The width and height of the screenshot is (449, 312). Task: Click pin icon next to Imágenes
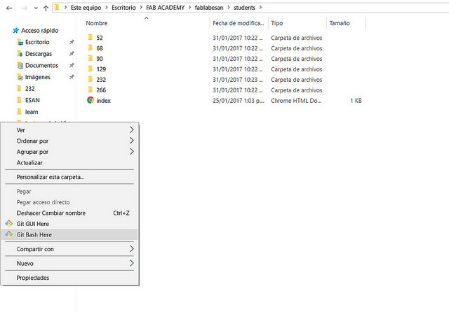pyautogui.click(x=72, y=77)
